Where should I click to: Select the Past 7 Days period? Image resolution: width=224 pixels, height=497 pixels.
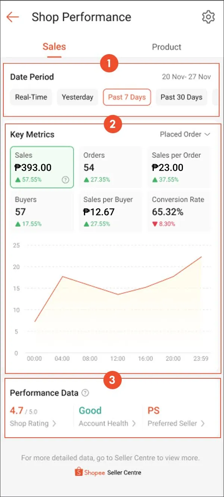coord(127,97)
